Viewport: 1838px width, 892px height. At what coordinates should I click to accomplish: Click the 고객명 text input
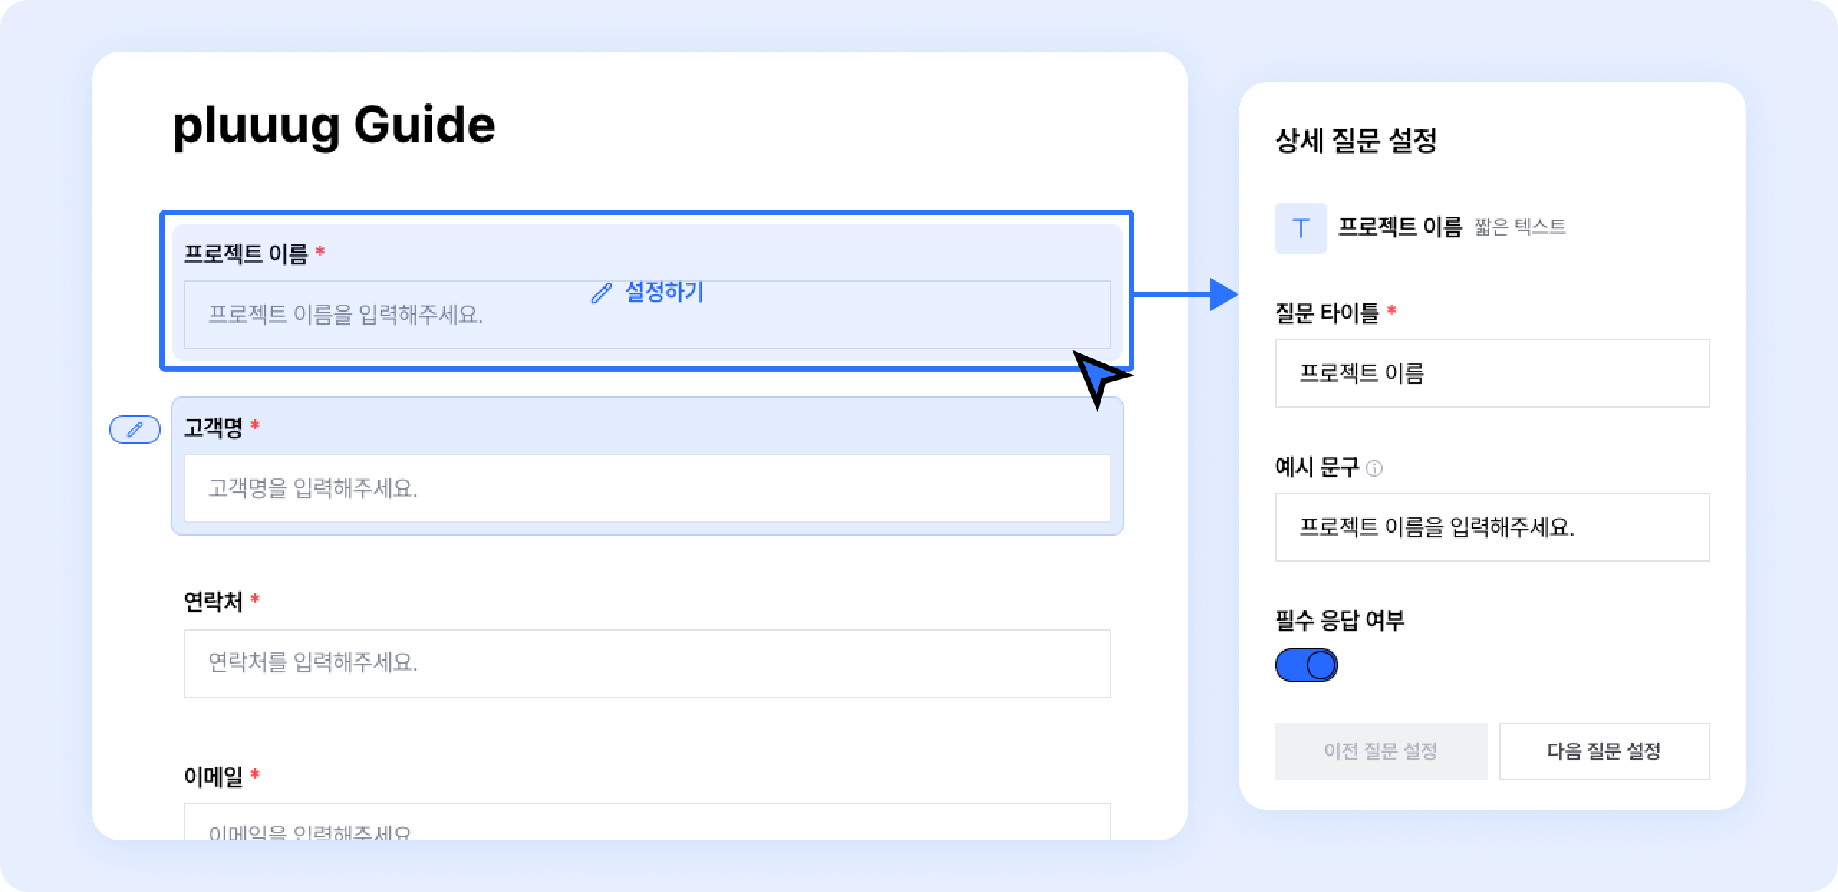[x=647, y=488]
